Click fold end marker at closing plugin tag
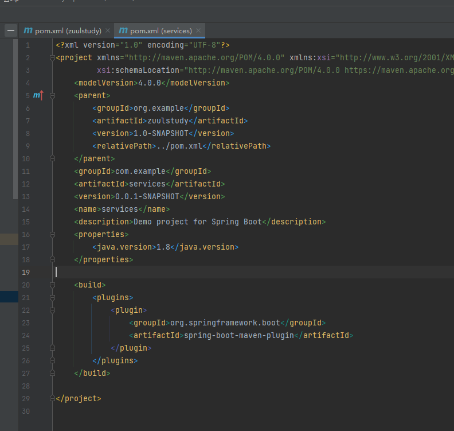Viewport: 454px width, 431px height. point(52,348)
